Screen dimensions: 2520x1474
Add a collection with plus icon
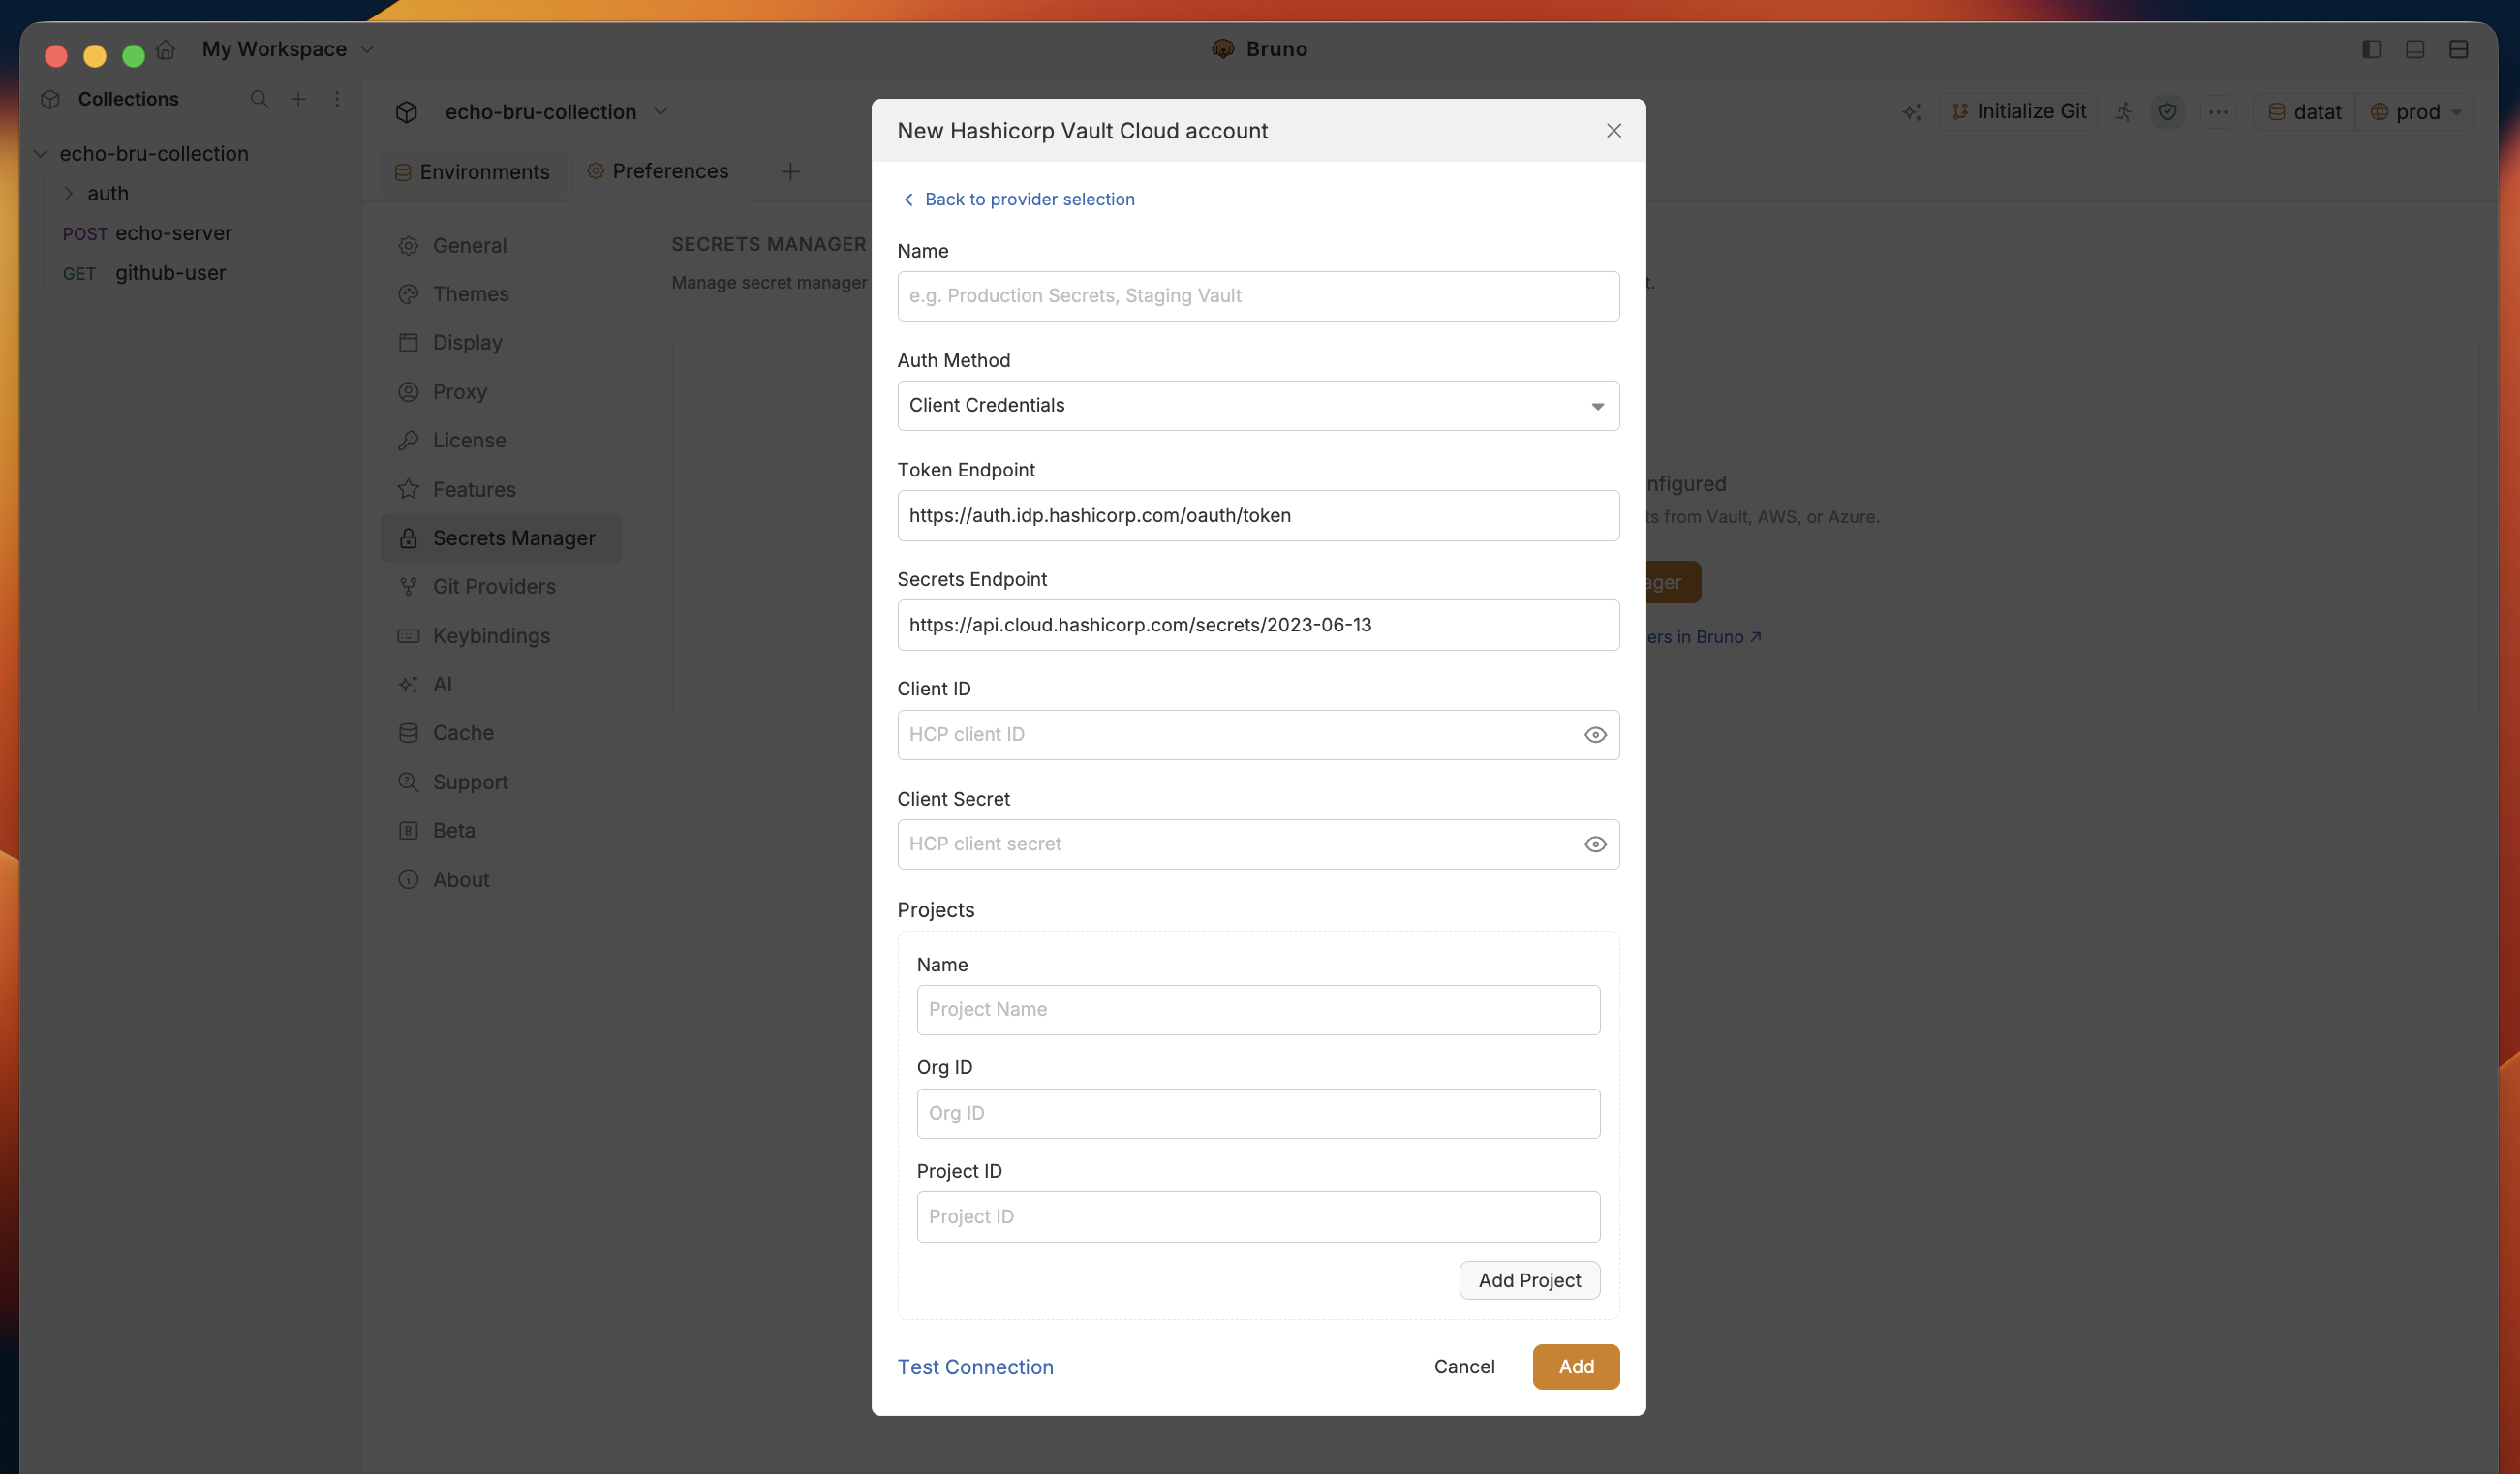(298, 99)
